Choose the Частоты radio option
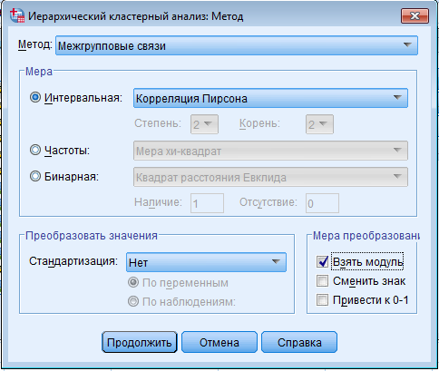This screenshot has height=371, width=439. pos(35,150)
